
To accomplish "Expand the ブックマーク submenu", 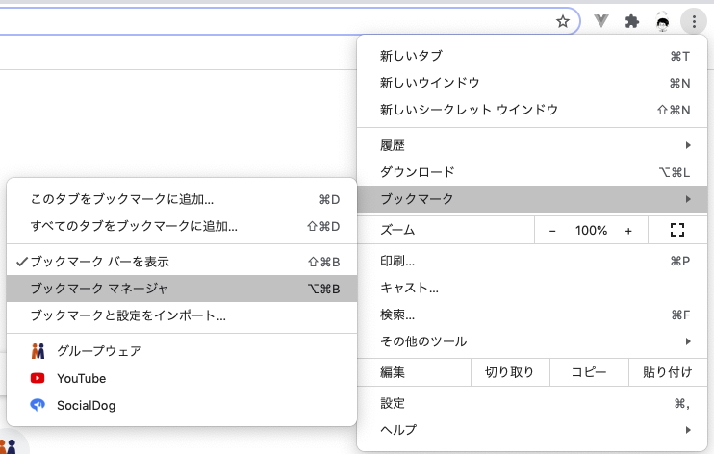I will pos(532,199).
